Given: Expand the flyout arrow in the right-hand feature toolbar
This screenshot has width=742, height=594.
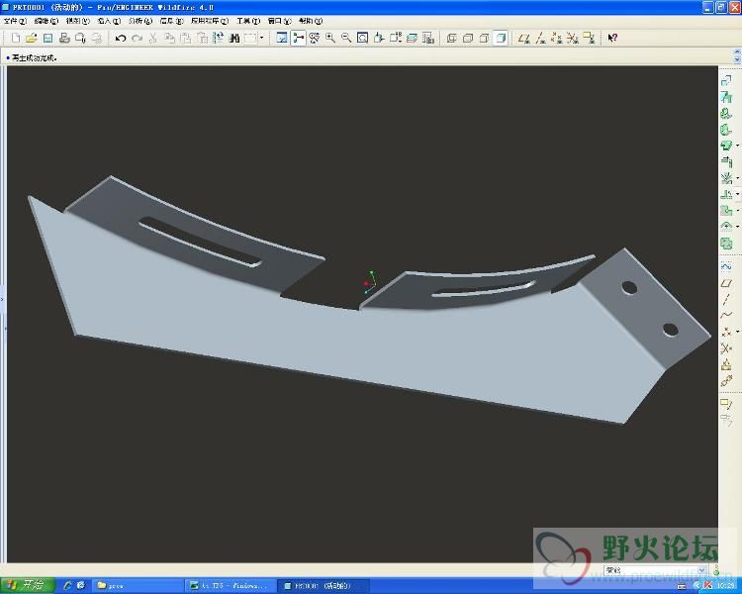Looking at the screenshot, I should pos(737,147).
